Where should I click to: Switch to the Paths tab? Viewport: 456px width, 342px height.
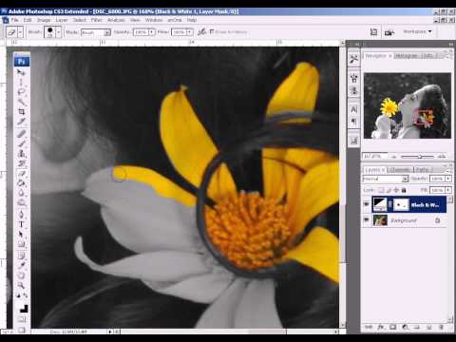(x=422, y=170)
